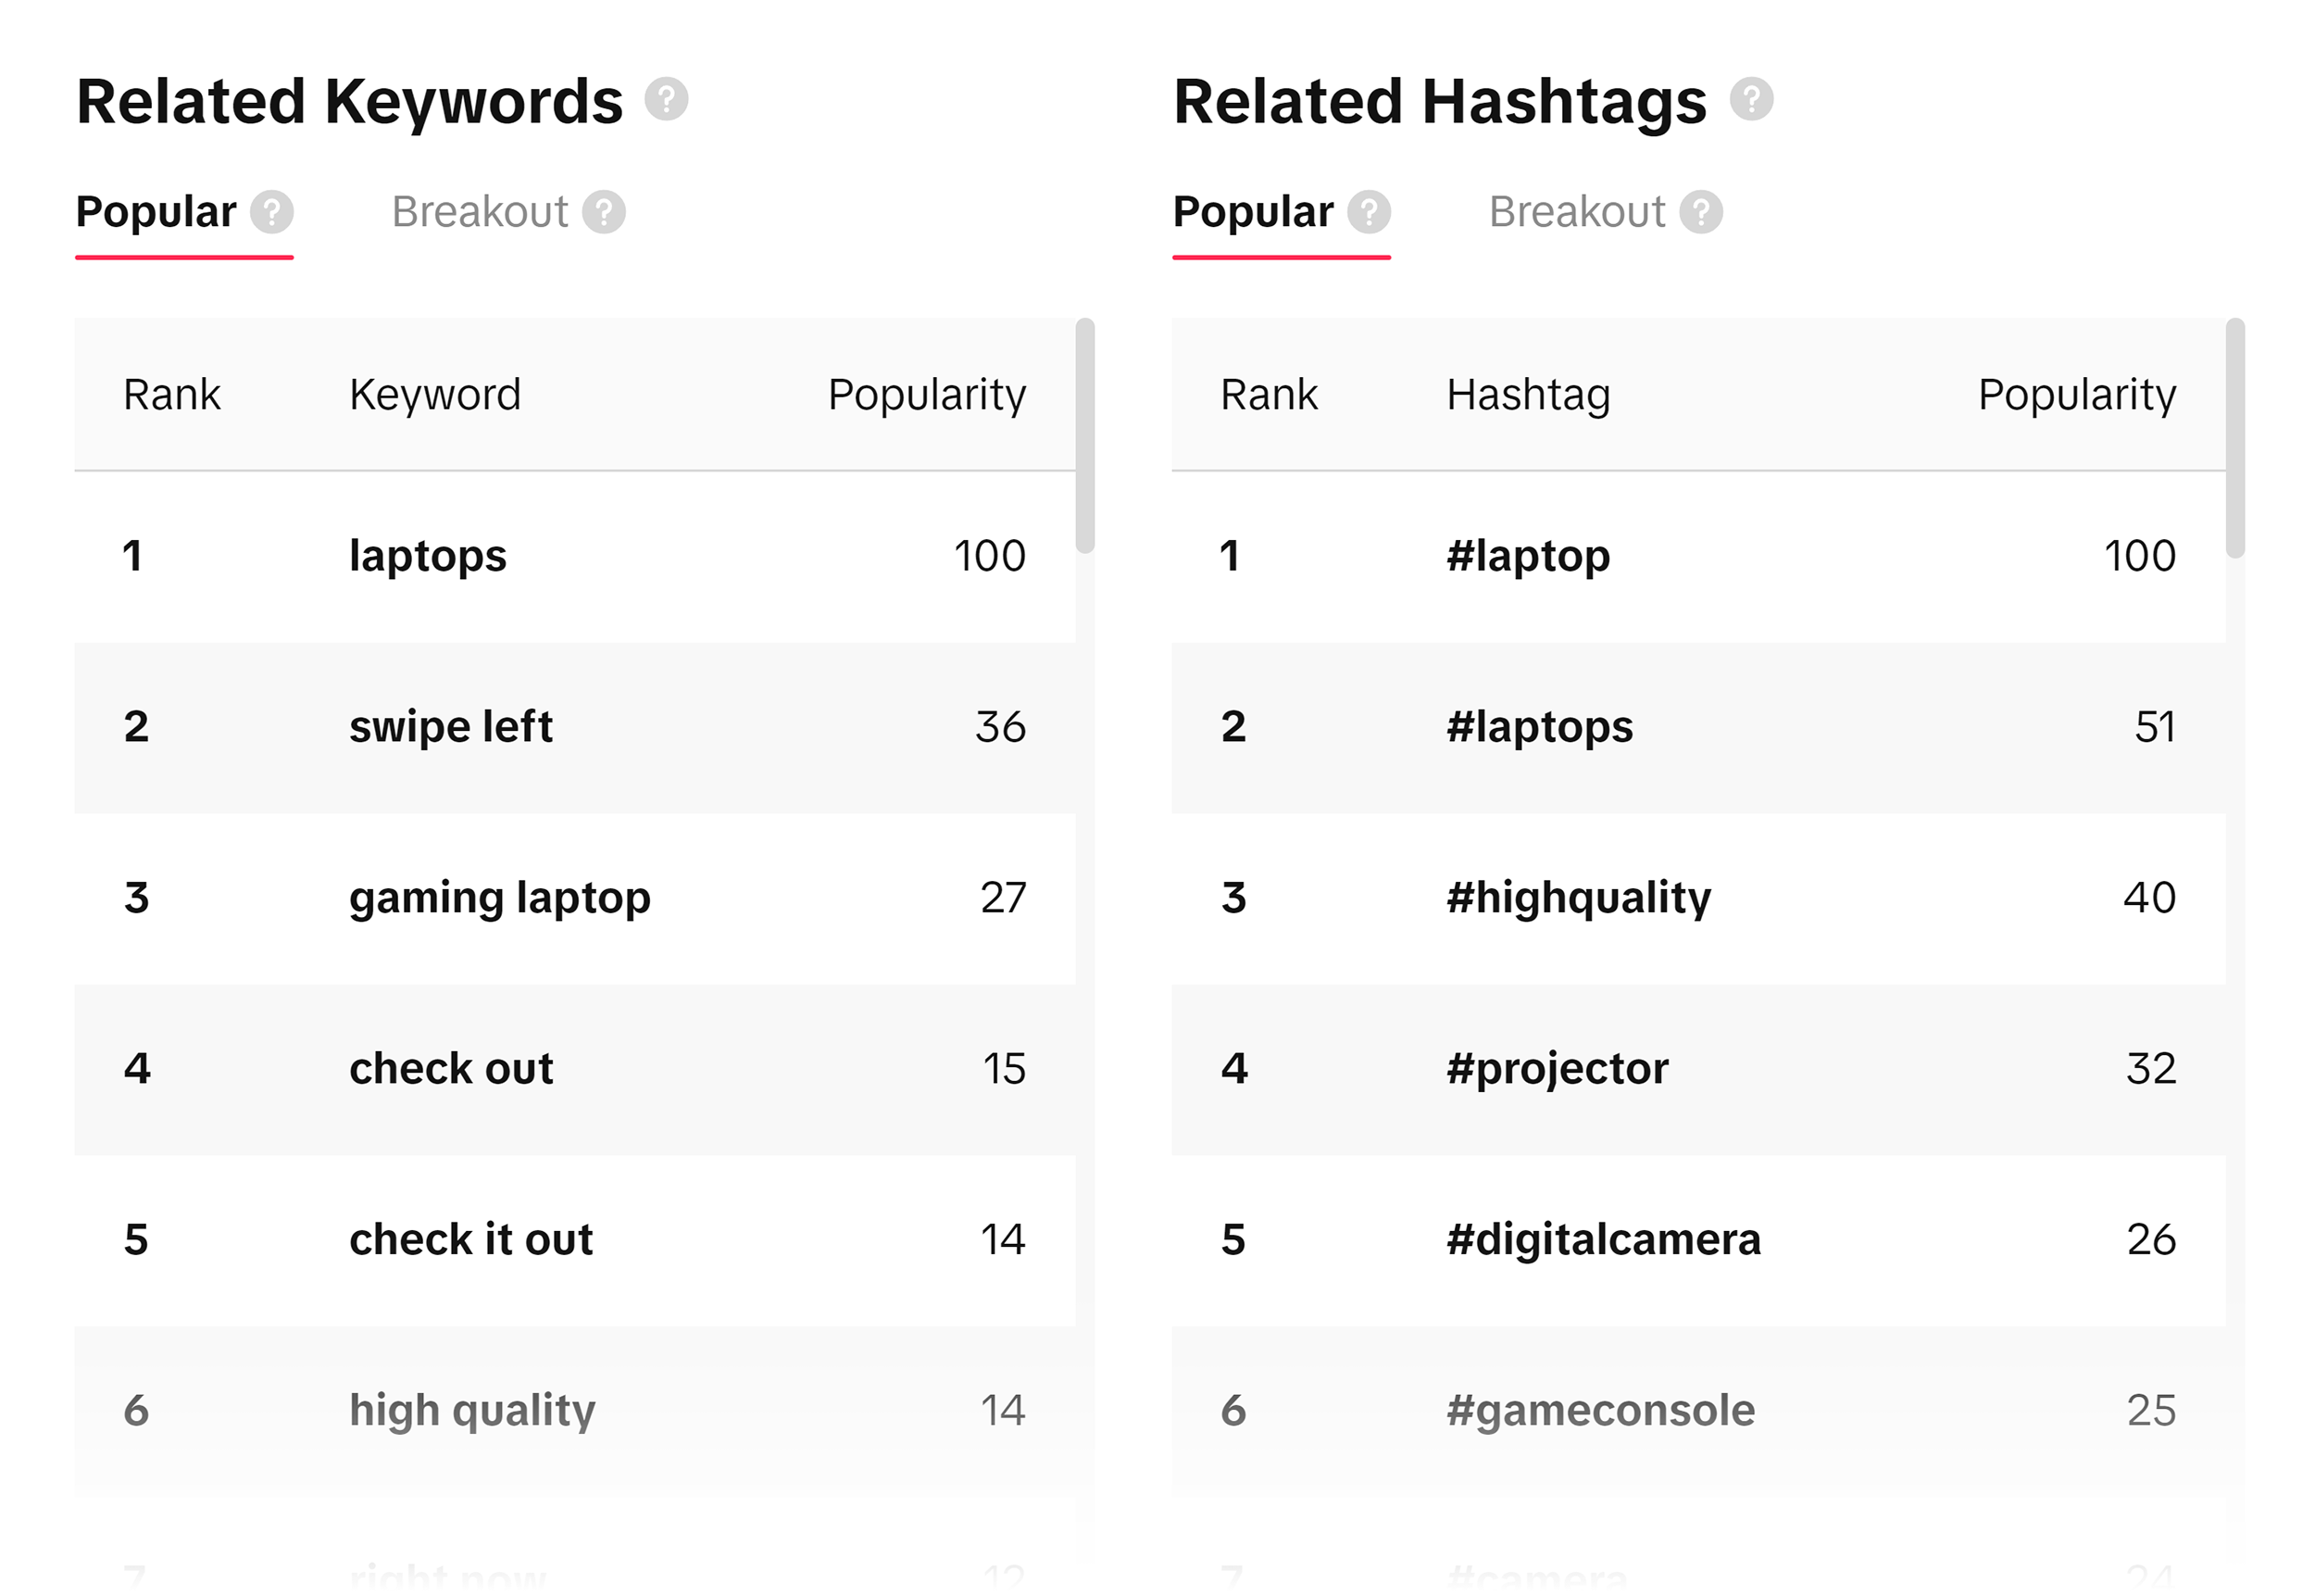Click help icon beside Popular keywords tab
Viewport: 2315px width, 1596px height.
coord(272,211)
